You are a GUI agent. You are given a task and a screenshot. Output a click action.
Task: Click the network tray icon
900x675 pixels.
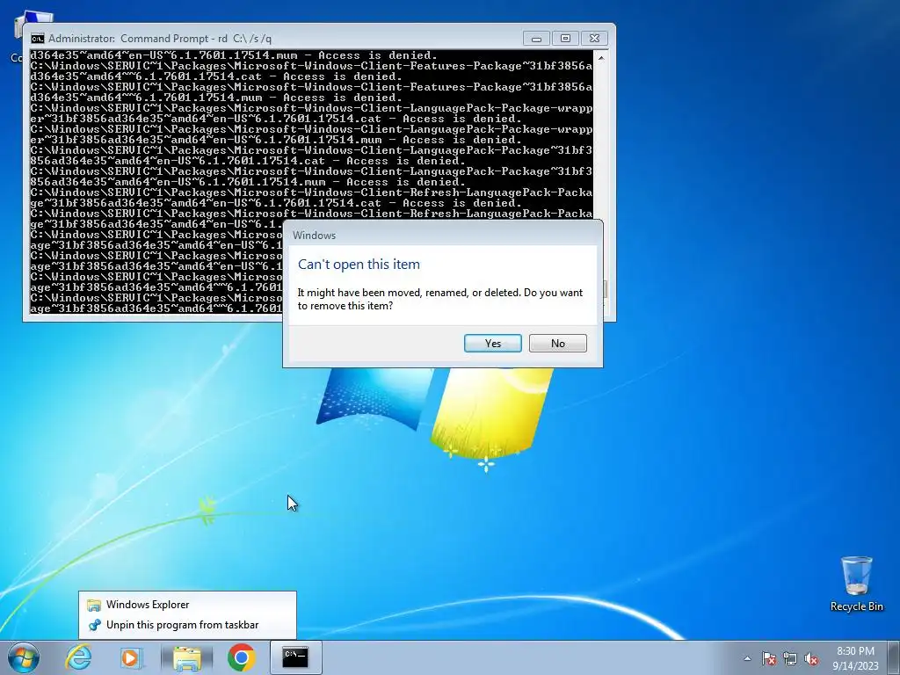(x=790, y=658)
